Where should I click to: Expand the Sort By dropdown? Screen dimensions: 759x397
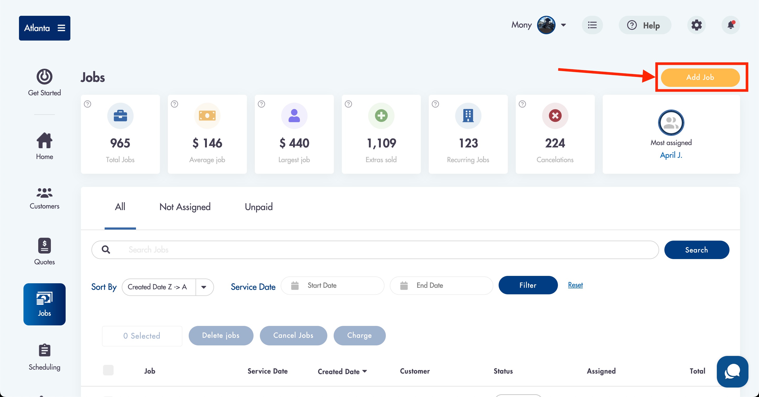click(204, 287)
